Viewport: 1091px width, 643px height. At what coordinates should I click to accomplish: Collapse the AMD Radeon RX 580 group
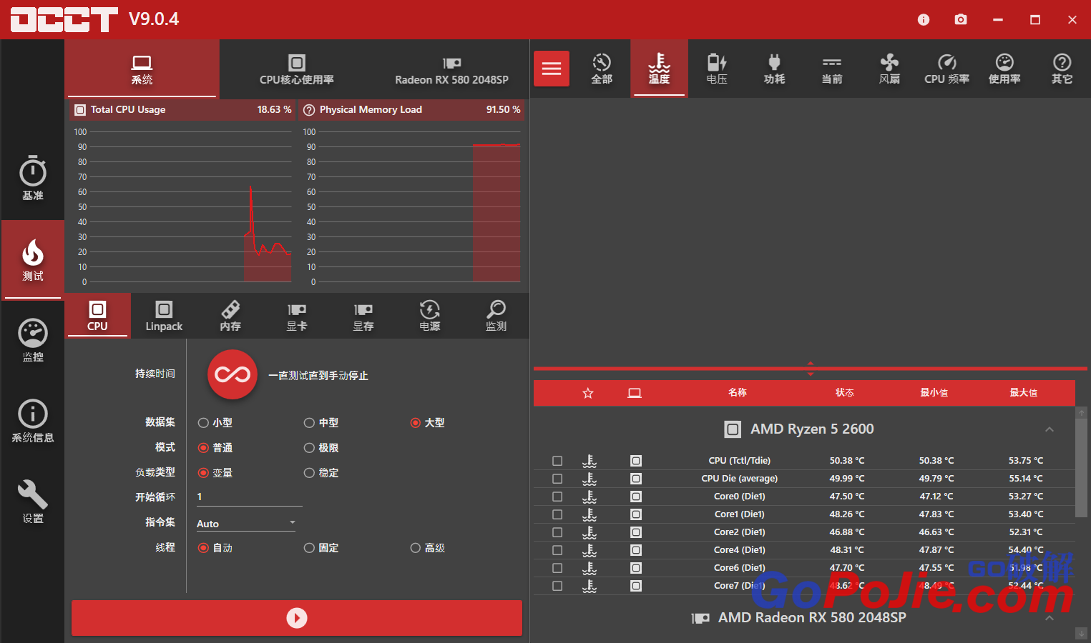(x=1050, y=618)
